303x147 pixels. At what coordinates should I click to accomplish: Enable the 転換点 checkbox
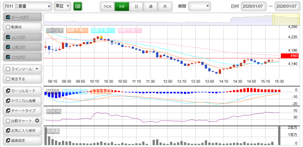(x=8, y=27)
